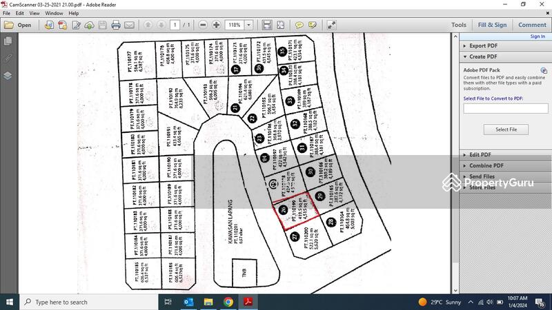
Task: Add a sticky note comment
Action: click(x=299, y=25)
